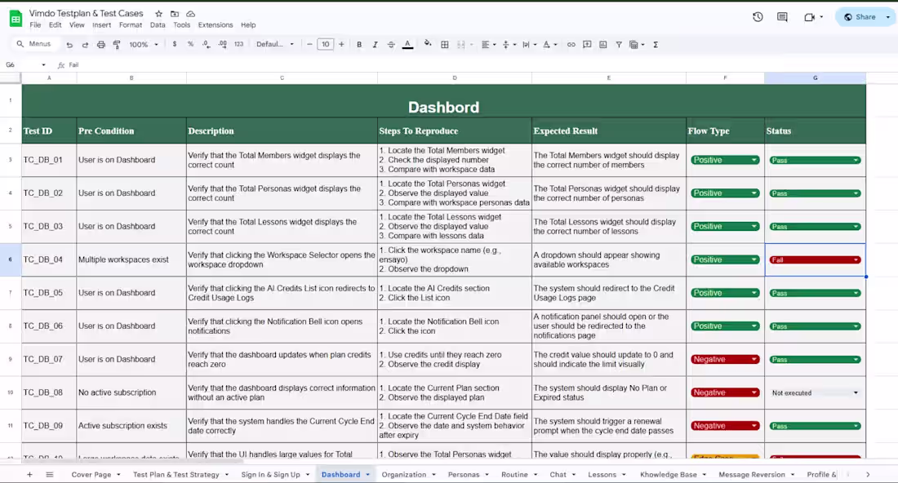
Task: Open the Insert menu
Action: click(x=101, y=25)
